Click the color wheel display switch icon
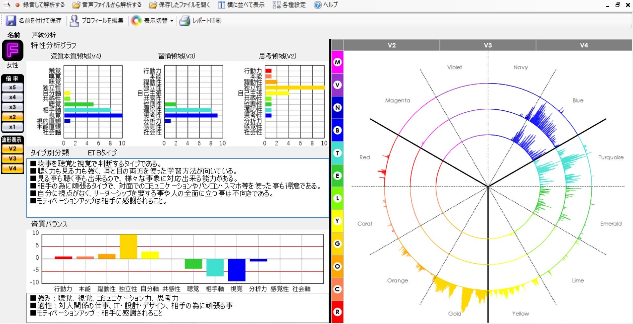The width and height of the screenshot is (633, 324). click(136, 21)
